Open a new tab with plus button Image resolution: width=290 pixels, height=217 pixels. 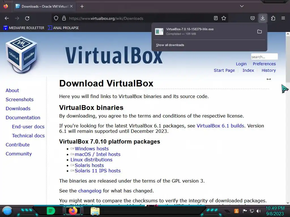(x=82, y=6)
